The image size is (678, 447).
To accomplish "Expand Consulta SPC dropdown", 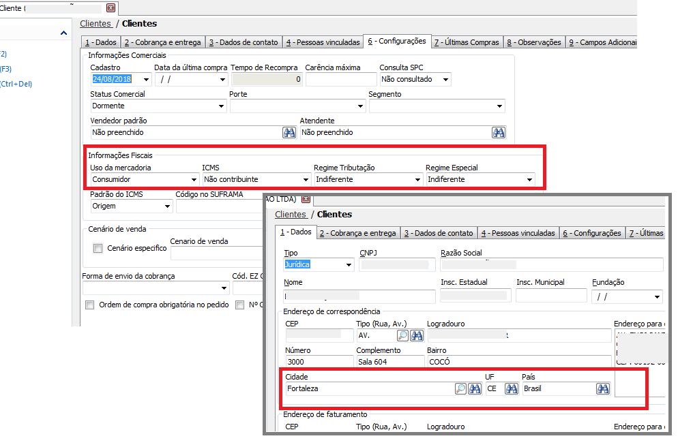I will [445, 80].
